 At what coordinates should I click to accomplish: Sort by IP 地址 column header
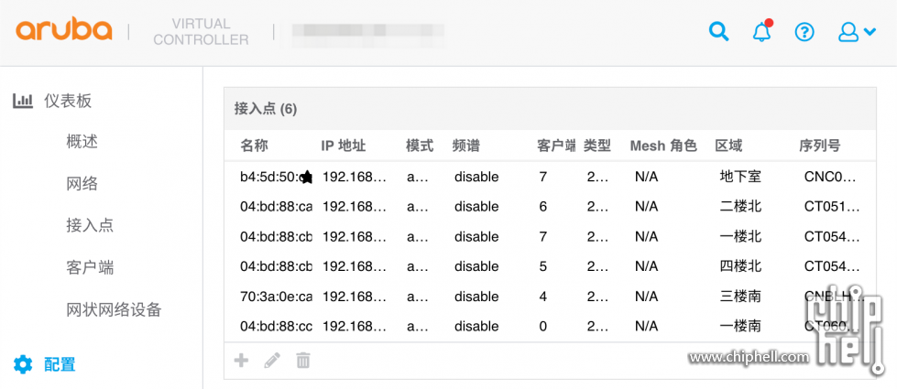point(343,146)
